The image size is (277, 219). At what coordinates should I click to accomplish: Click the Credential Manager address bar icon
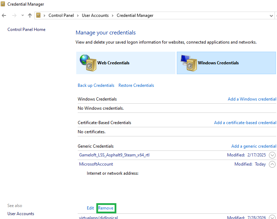pos(39,15)
